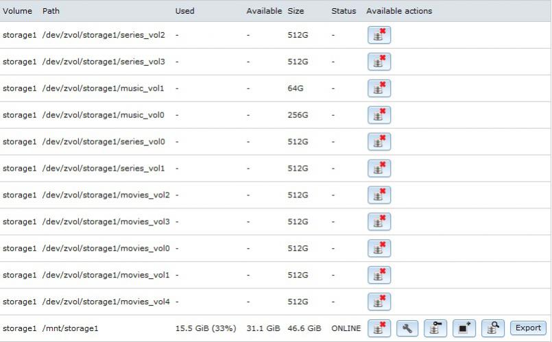
Task: Destroy the movies_vol3 zvol via its icon
Action: [379, 221]
